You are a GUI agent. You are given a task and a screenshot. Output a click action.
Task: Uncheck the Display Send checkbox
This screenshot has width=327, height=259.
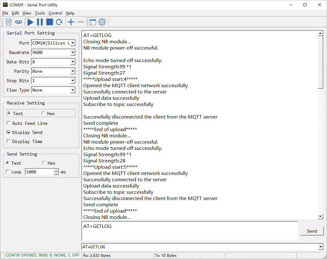[8, 132]
